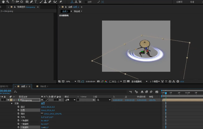Open the 正常 blending mode dropdown

[x=70, y=100]
